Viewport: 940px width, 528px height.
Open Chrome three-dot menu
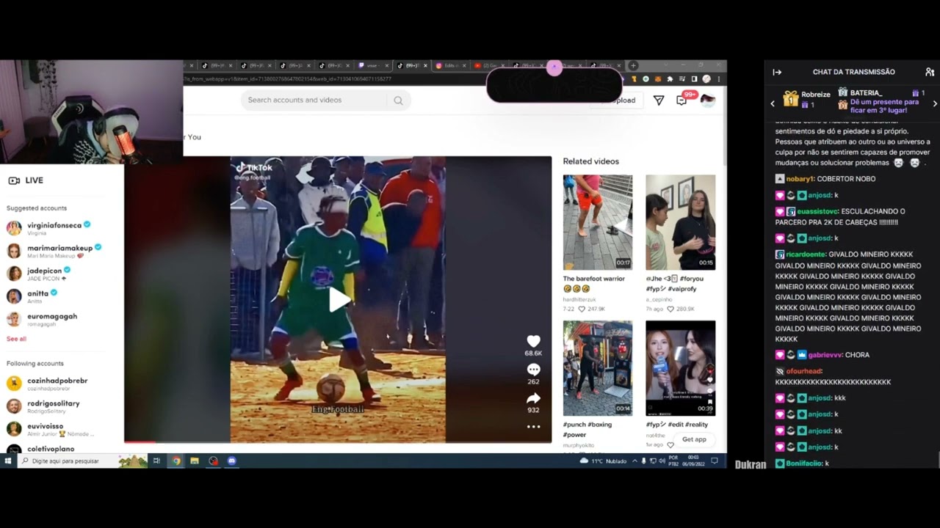(x=718, y=78)
